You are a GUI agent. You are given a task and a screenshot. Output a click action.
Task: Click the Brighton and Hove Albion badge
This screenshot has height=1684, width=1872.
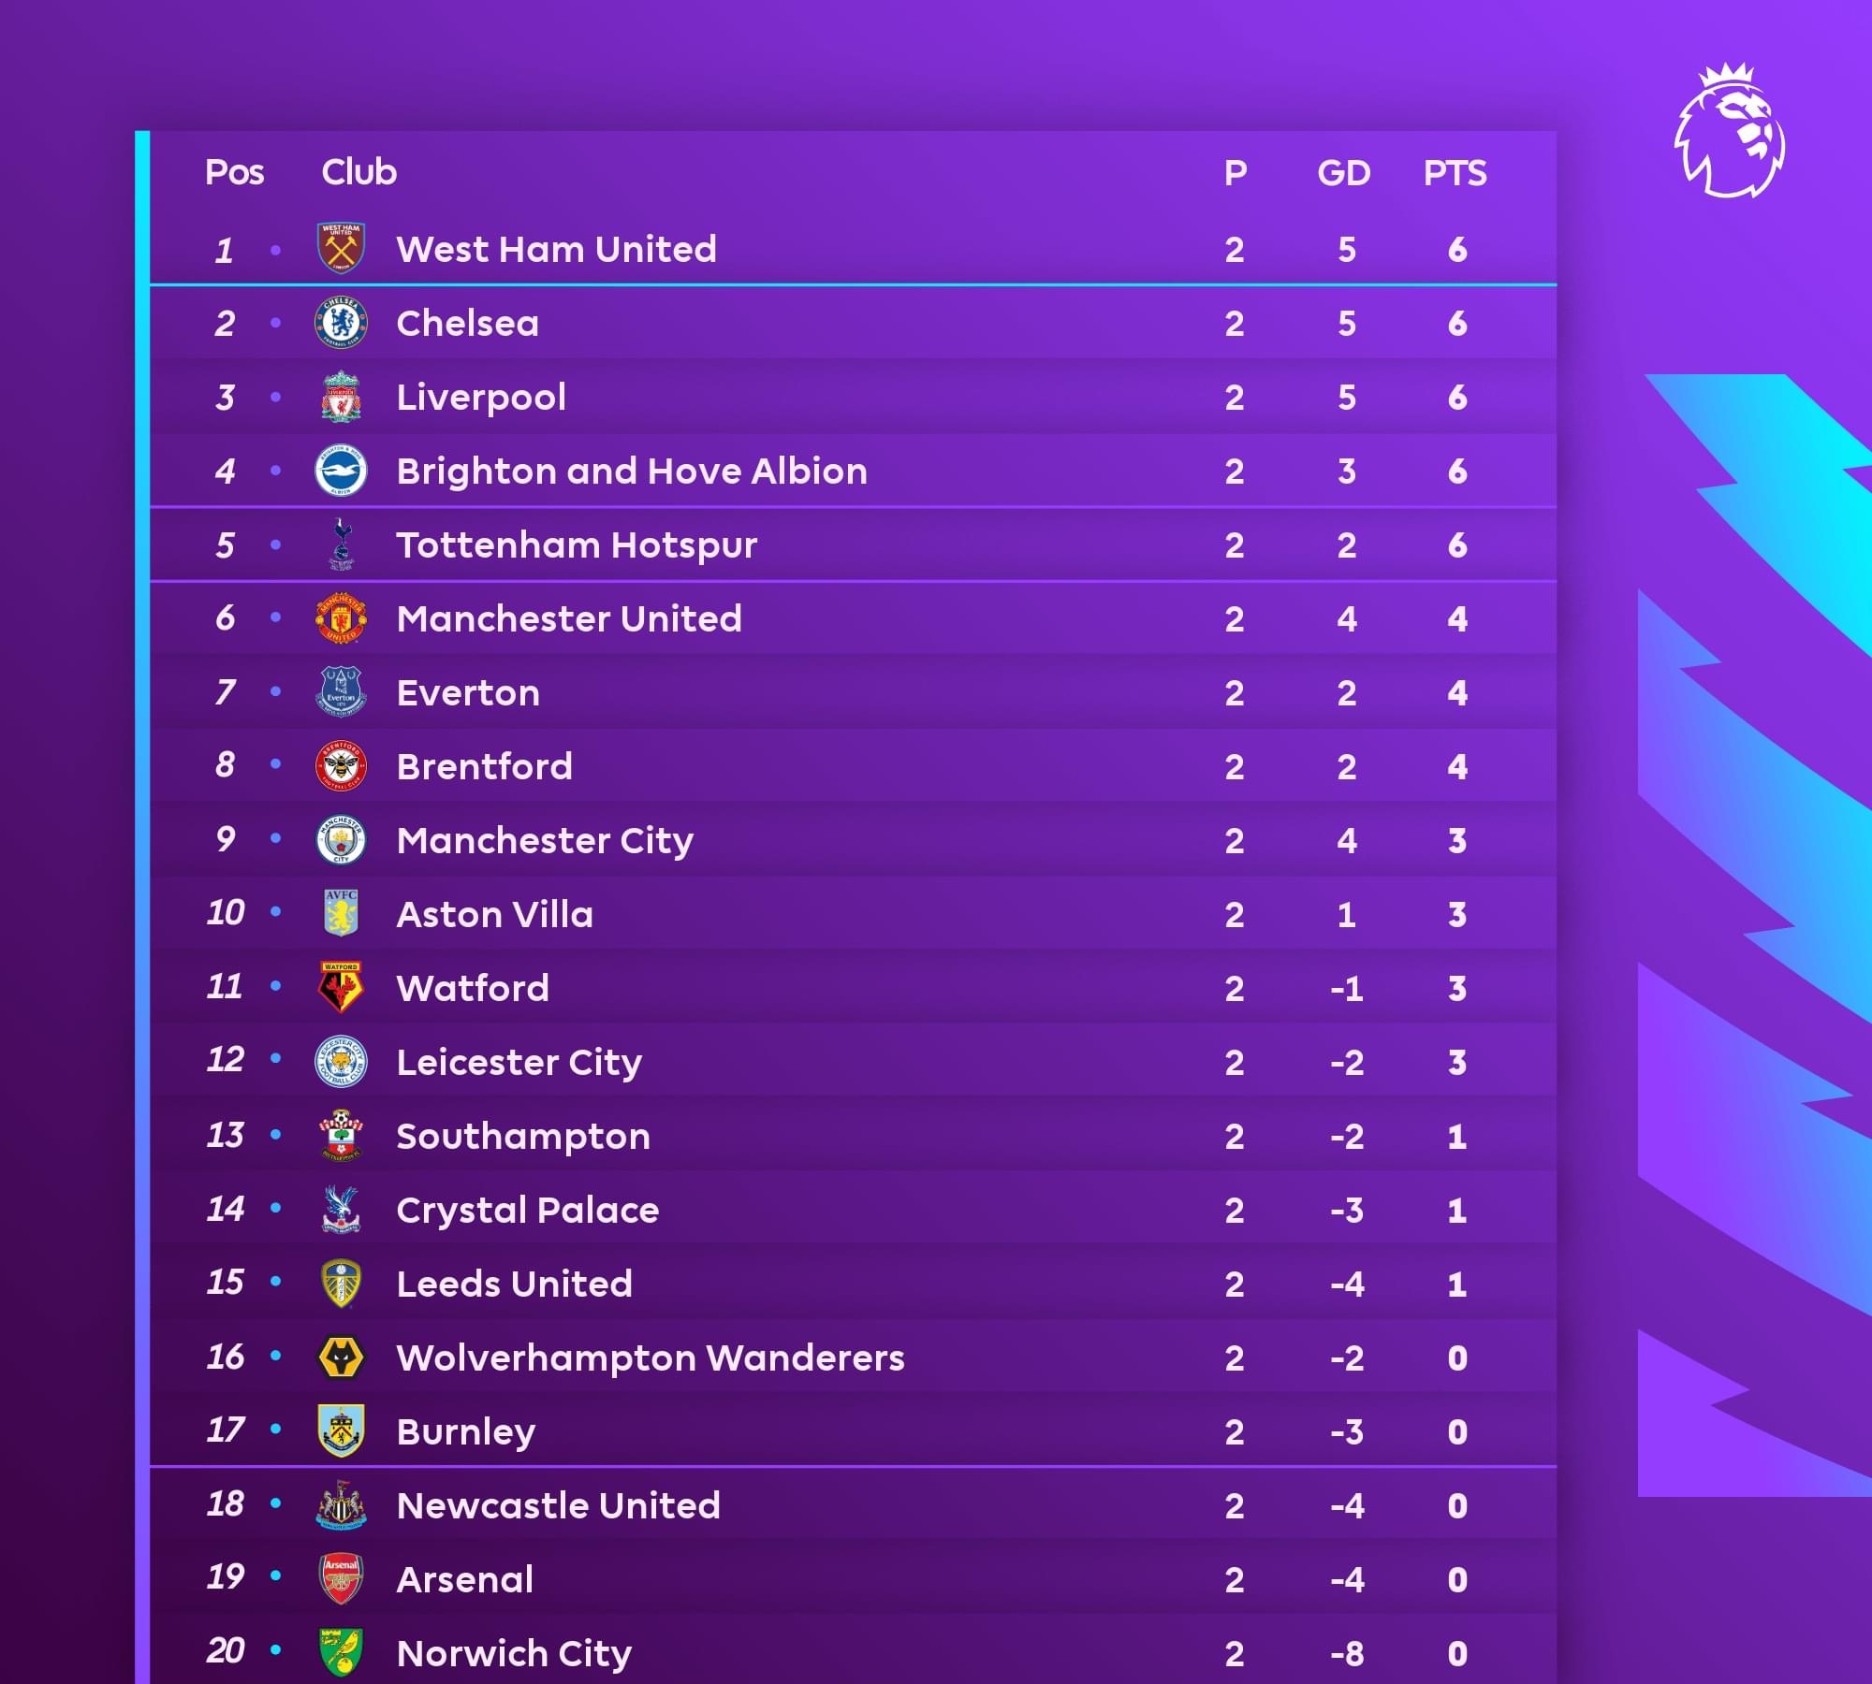[x=341, y=471]
